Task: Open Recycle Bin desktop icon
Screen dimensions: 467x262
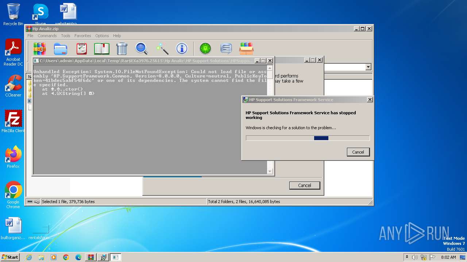Action: tap(13, 15)
